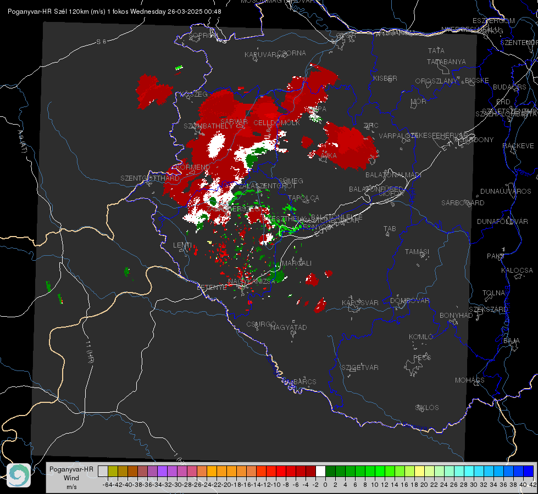
Task: Click the PECS city label
Action: click(421, 357)
